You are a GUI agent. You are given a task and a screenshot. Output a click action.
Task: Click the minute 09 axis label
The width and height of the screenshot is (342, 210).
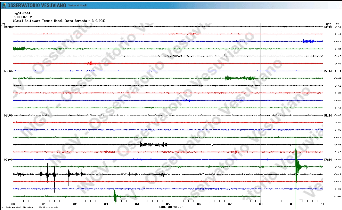coord(292,204)
